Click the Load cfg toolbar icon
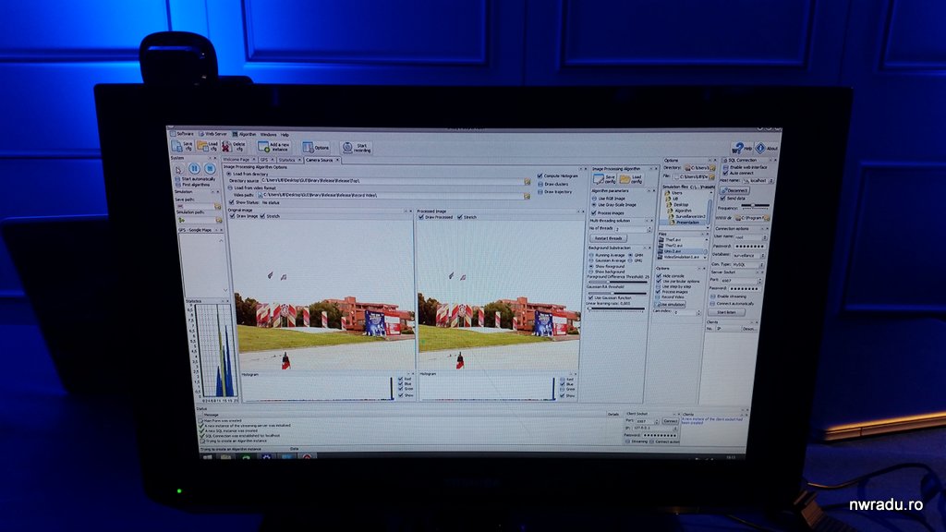 point(202,145)
